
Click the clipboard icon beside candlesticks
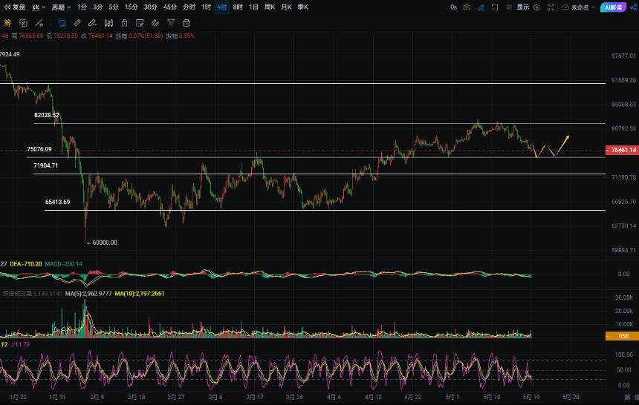tap(124, 23)
